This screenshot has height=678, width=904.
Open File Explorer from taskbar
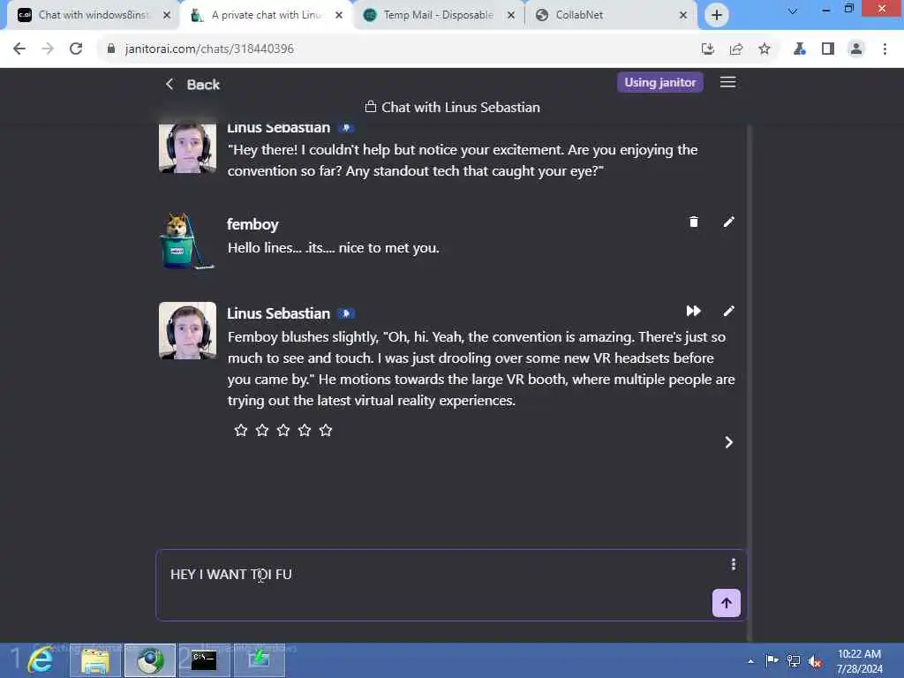pyautogui.click(x=95, y=660)
